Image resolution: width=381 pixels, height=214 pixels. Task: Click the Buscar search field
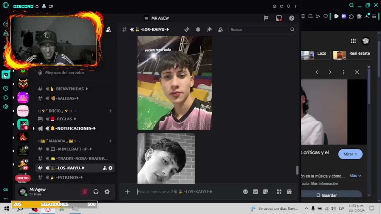click(263, 29)
